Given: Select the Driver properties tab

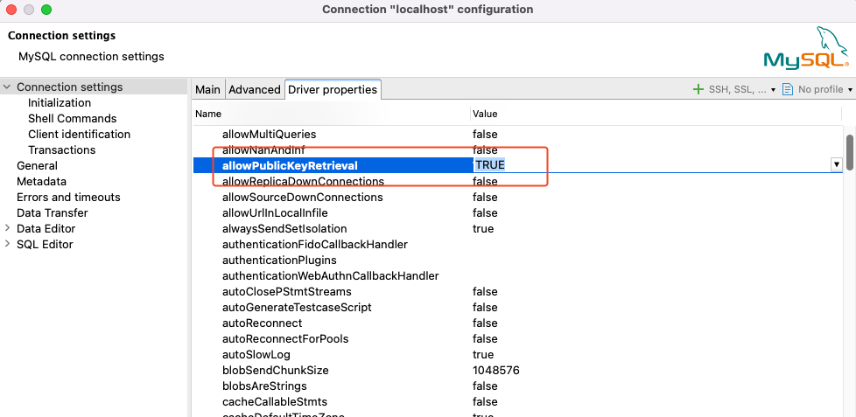Looking at the screenshot, I should tap(333, 89).
